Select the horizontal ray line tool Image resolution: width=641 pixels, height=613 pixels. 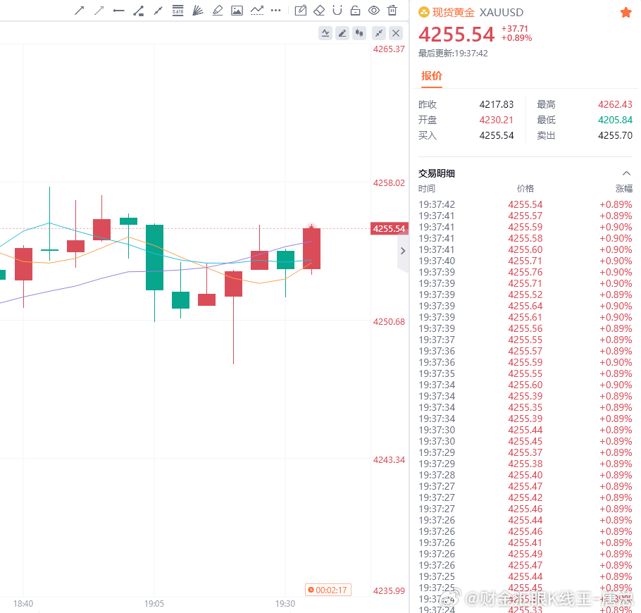(x=118, y=11)
